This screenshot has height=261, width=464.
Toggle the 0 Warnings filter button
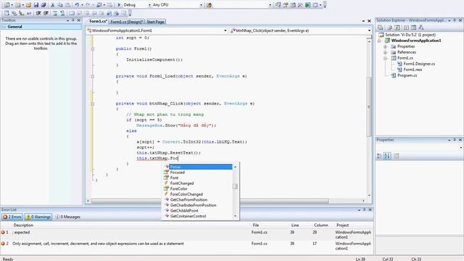(38, 217)
